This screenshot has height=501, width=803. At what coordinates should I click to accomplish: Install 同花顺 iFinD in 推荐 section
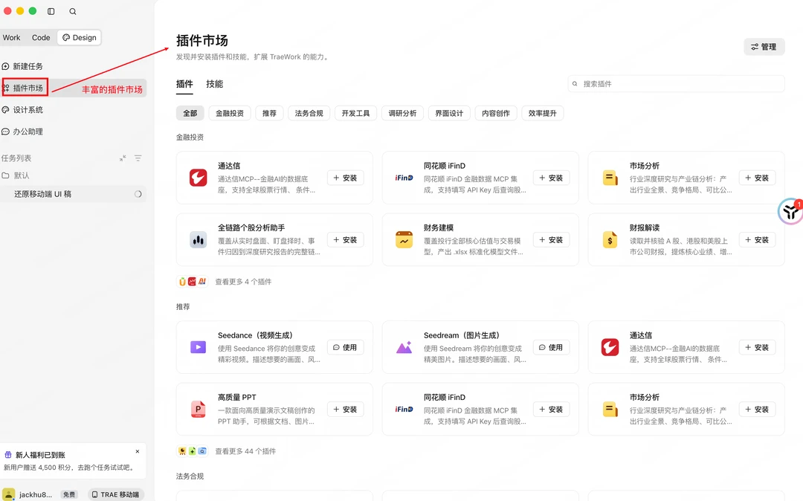click(552, 409)
